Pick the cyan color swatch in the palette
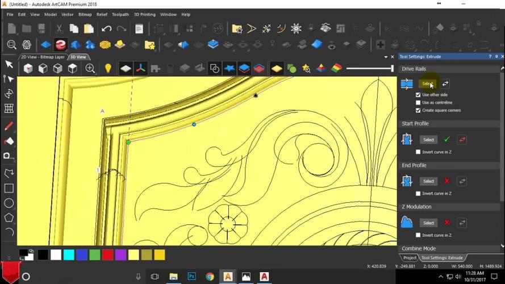Image resolution: width=505 pixels, height=284 pixels. [69, 255]
